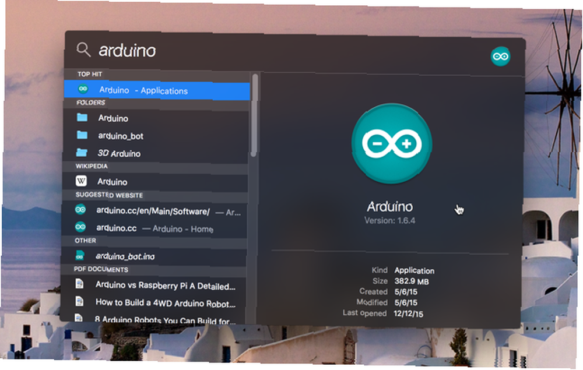Image resolution: width=583 pixels, height=370 pixels.
Task: Click the Version: 1.6.4 text
Action: tap(389, 221)
